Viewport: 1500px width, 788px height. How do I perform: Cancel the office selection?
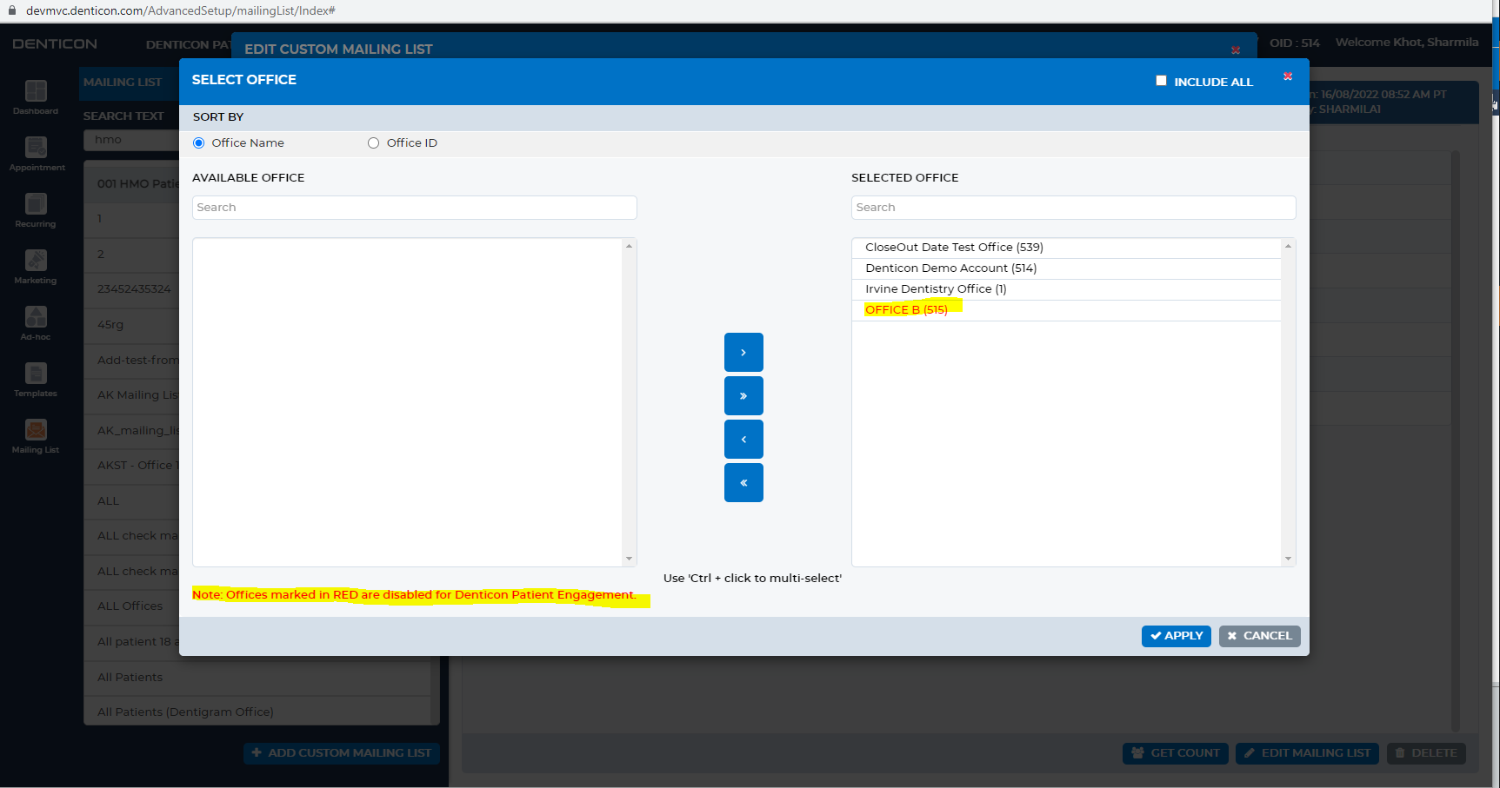(x=1259, y=636)
